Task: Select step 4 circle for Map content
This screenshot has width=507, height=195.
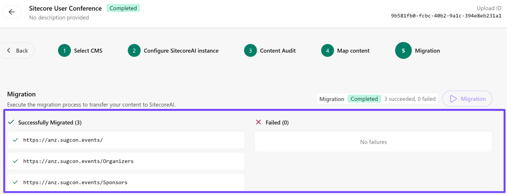Action: click(327, 51)
